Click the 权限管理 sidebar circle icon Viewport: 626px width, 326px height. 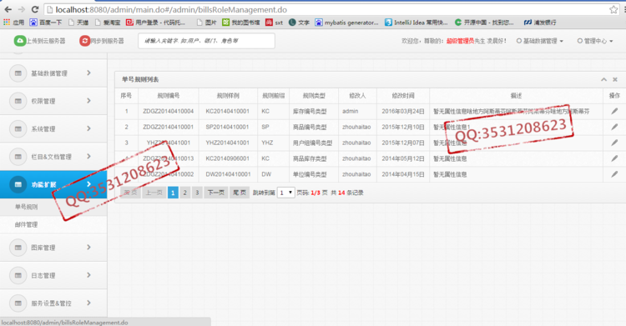tap(18, 101)
